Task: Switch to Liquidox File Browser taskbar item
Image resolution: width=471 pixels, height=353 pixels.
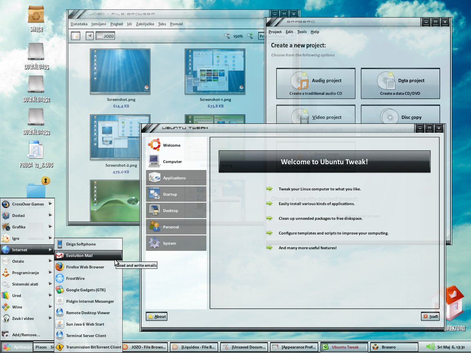Action: [194, 347]
